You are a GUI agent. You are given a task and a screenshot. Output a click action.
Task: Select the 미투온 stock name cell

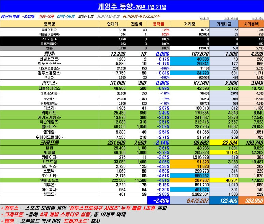coord(50,185)
